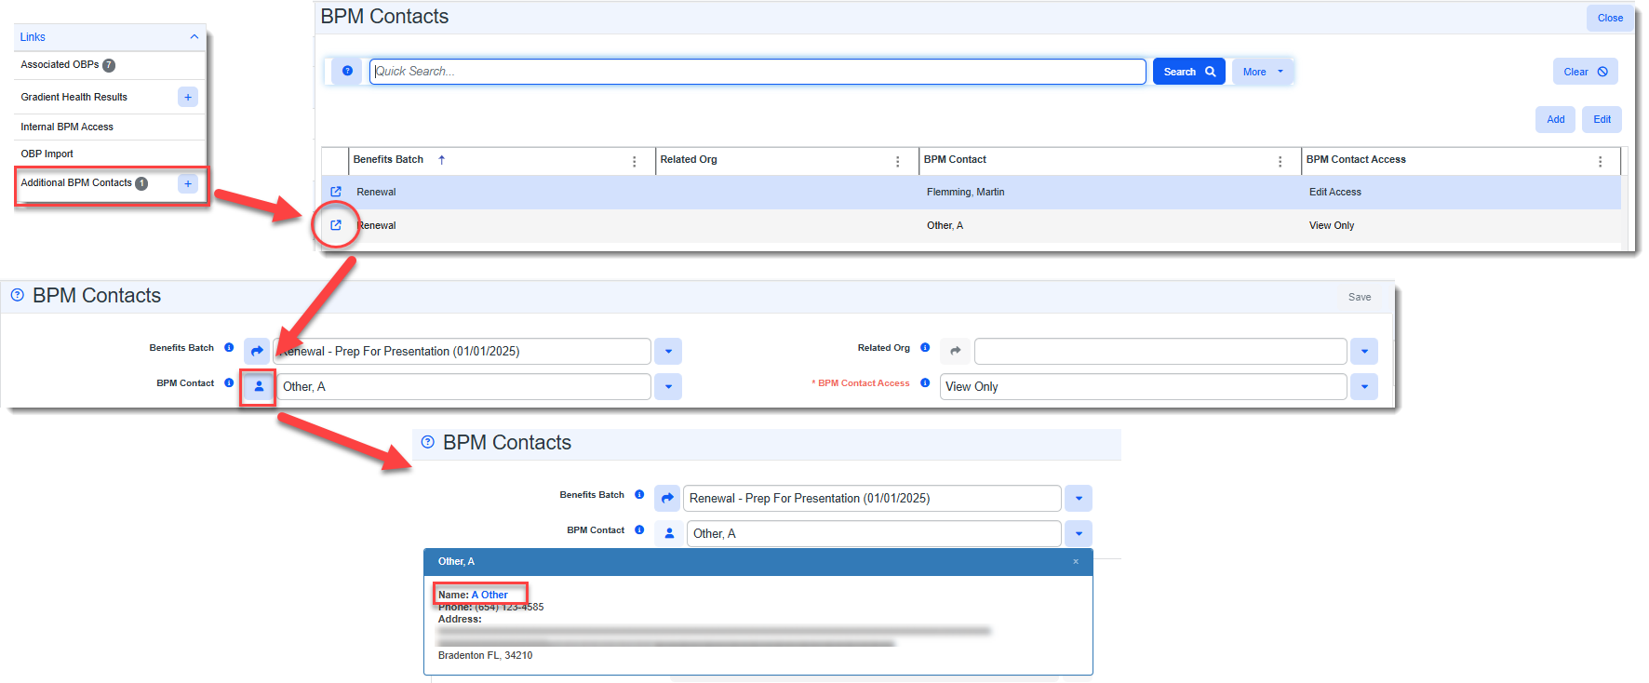Open the BPM Contact Access column options menu
The image size is (1649, 683).
pos(1600,161)
